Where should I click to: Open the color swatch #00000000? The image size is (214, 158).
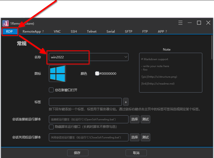tap(97, 74)
